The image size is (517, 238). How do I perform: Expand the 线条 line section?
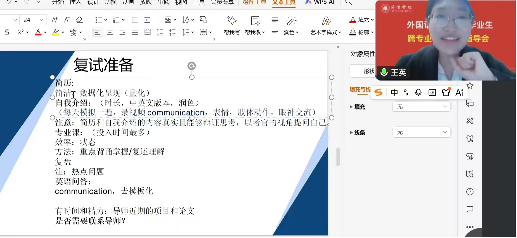click(x=351, y=133)
